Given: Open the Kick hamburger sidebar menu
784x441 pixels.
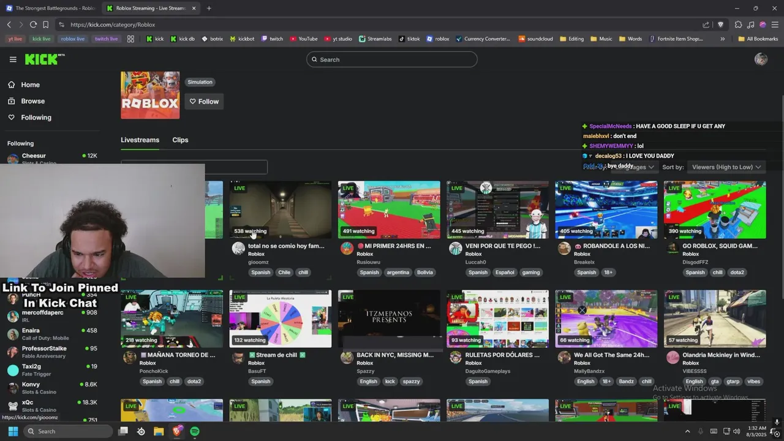Looking at the screenshot, I should pyautogui.click(x=13, y=59).
